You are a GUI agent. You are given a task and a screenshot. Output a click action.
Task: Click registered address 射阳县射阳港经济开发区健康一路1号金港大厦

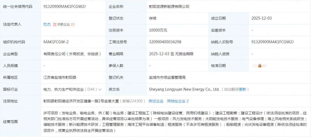[x=81, y=101]
